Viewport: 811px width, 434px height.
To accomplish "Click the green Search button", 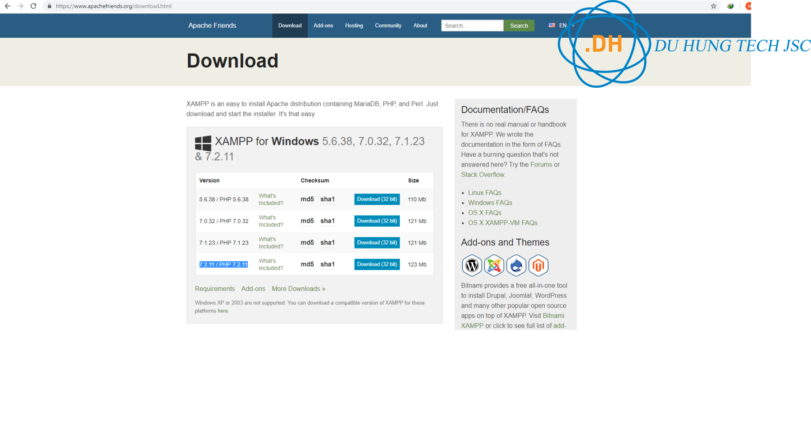I will [x=519, y=26].
